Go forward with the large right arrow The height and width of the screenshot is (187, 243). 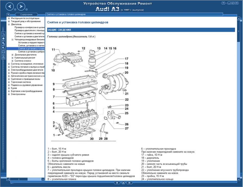click(21, 7)
